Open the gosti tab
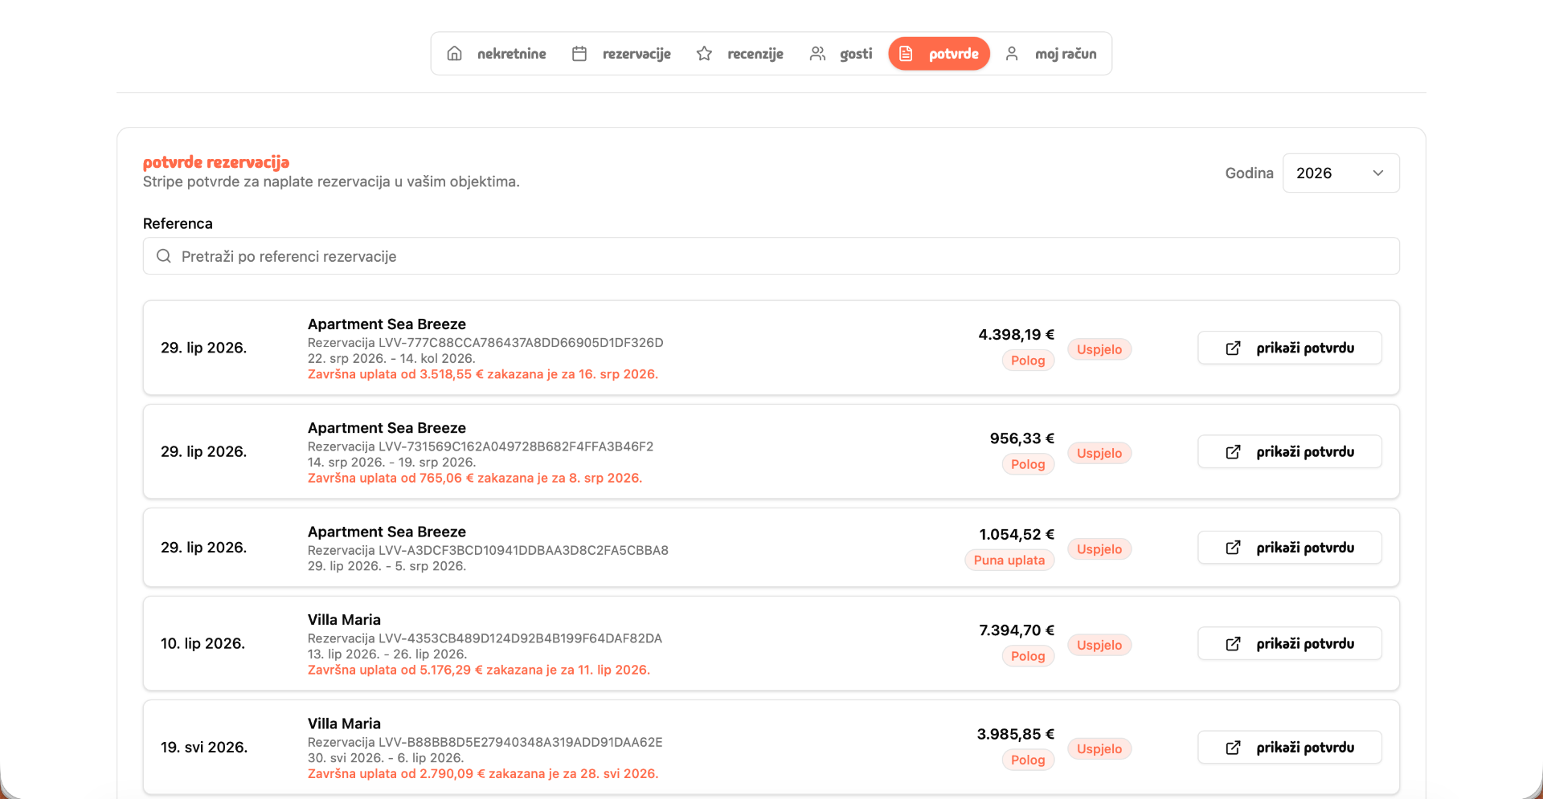Screen dimensions: 1543x799 pos(841,54)
